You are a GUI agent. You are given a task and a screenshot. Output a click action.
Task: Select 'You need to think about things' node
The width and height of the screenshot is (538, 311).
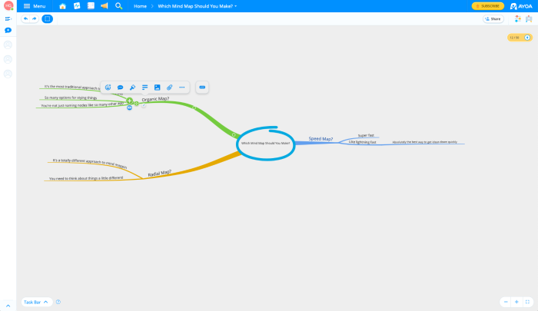(x=86, y=178)
